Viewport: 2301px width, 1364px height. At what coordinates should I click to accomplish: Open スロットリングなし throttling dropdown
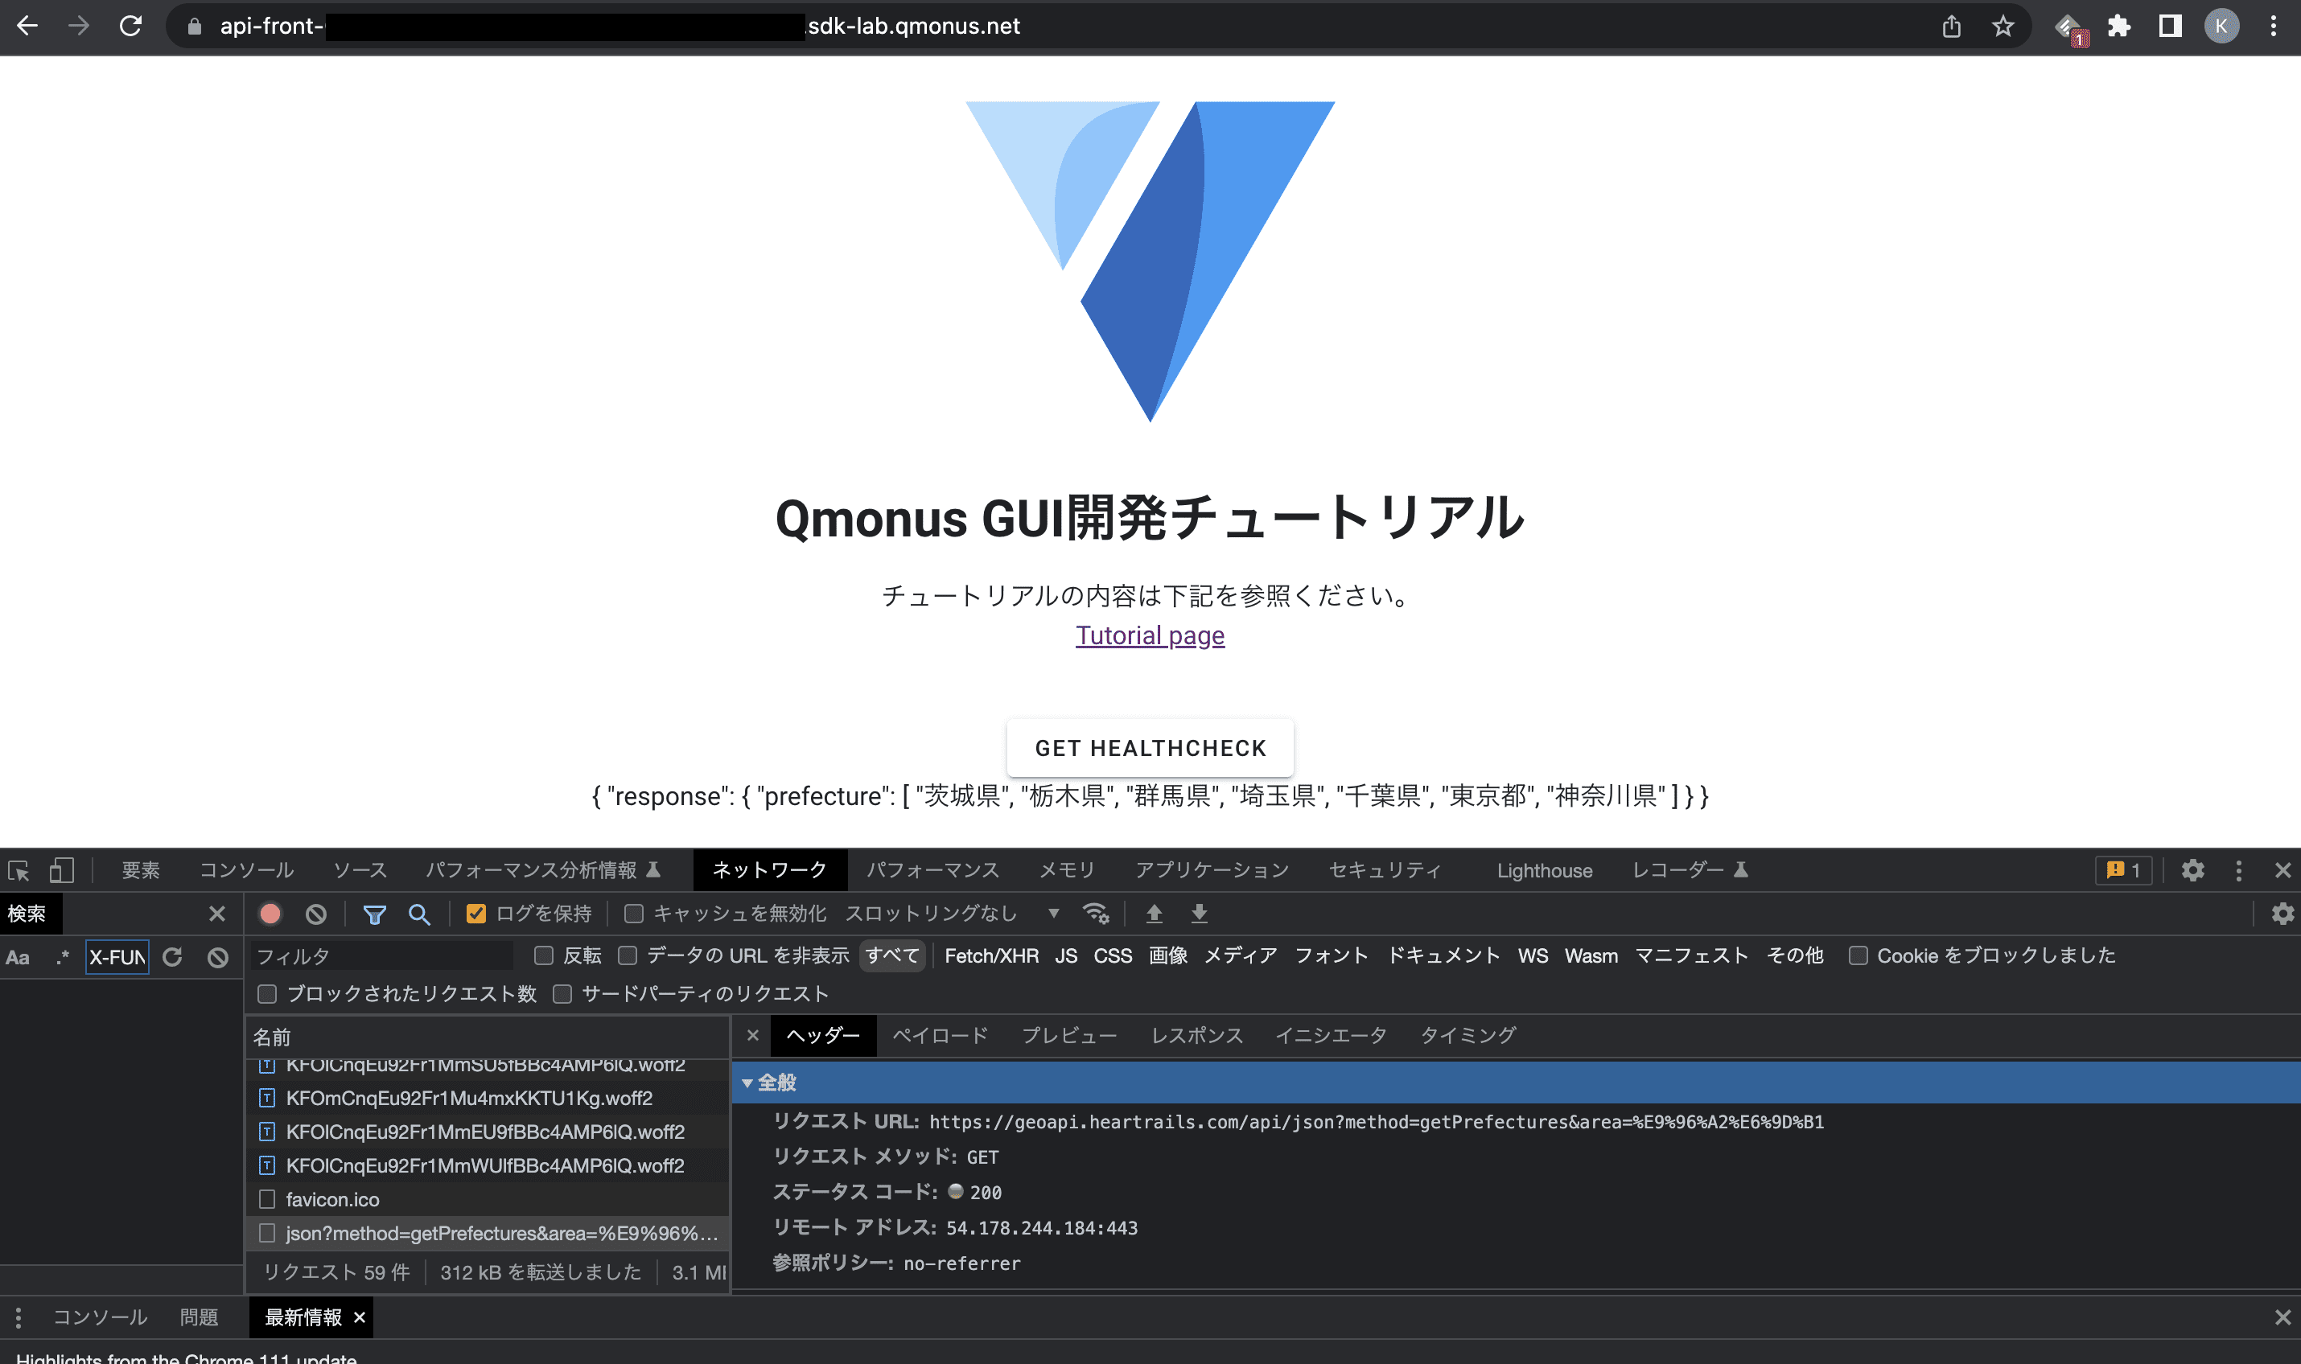(953, 914)
